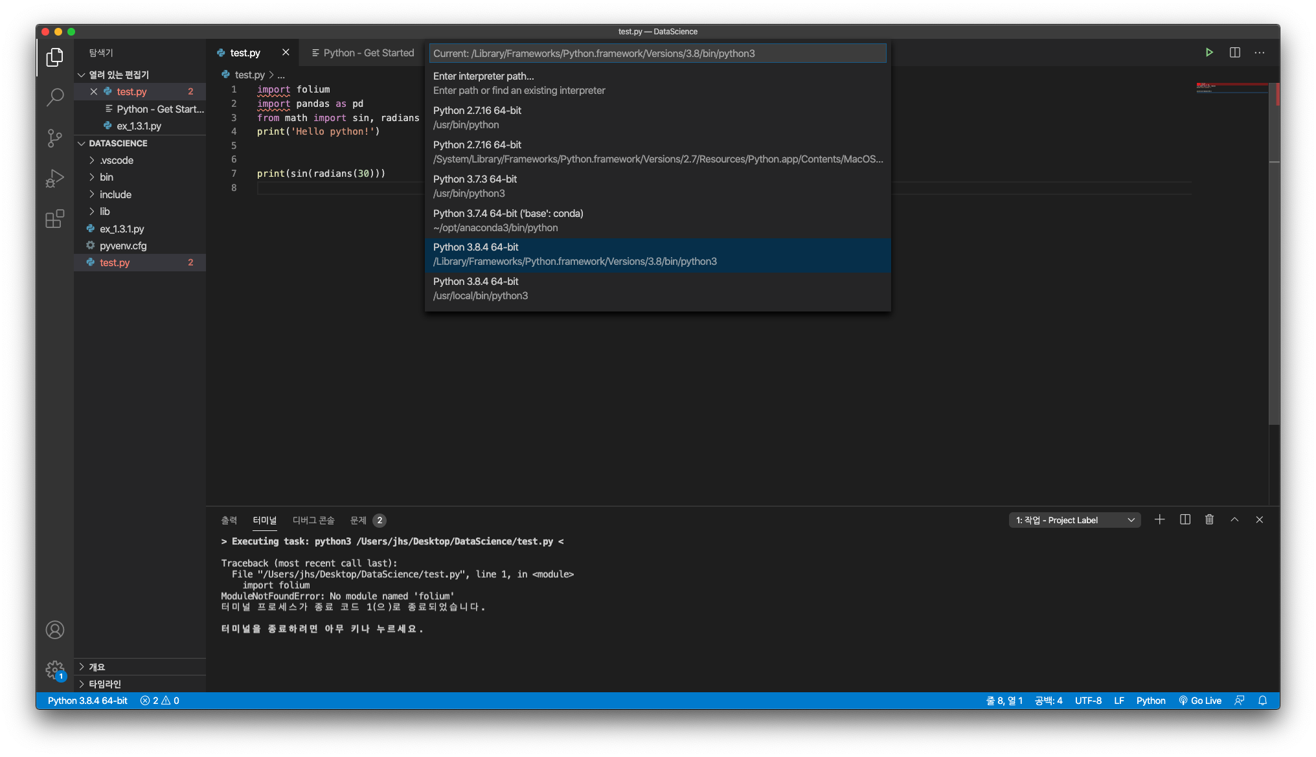Open the Manage gear icon
Viewport: 1316px width, 757px height.
(x=55, y=670)
